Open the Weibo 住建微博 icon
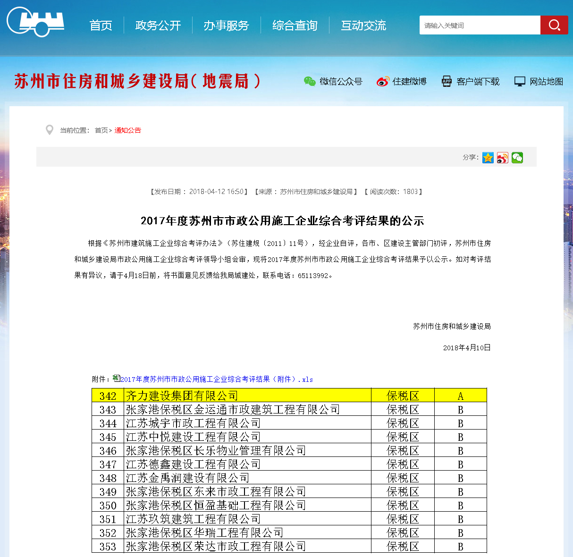The image size is (573, 557). [382, 82]
